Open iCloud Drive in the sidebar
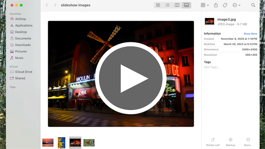Image resolution: width=265 pixels, height=149 pixels. click(x=21, y=72)
